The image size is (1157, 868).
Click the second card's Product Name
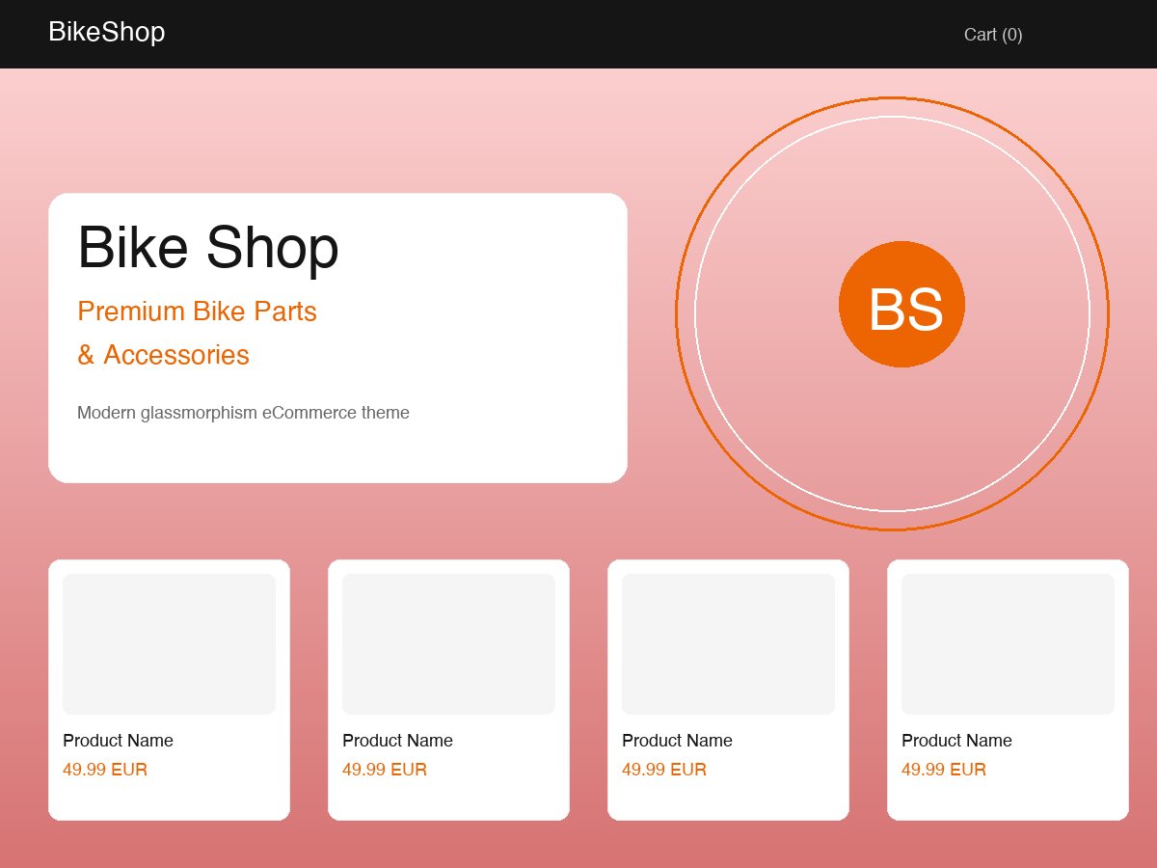coord(397,741)
